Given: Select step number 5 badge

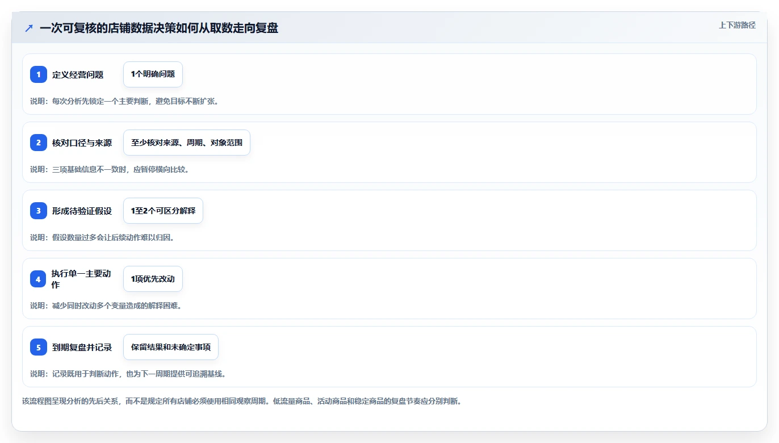Looking at the screenshot, I should pos(39,347).
